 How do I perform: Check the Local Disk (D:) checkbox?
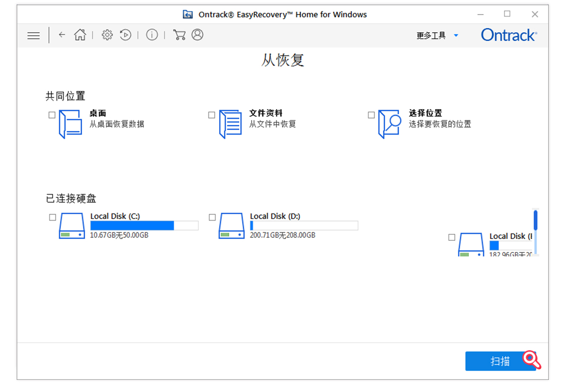212,217
